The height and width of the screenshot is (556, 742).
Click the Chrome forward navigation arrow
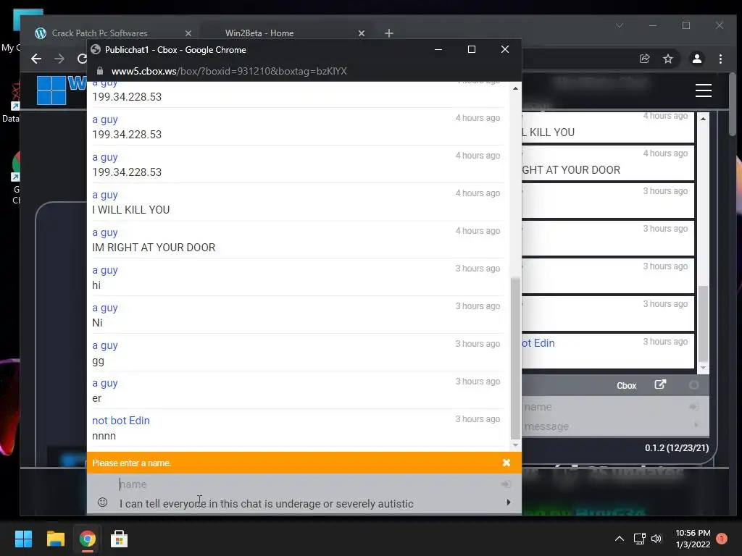pos(59,59)
